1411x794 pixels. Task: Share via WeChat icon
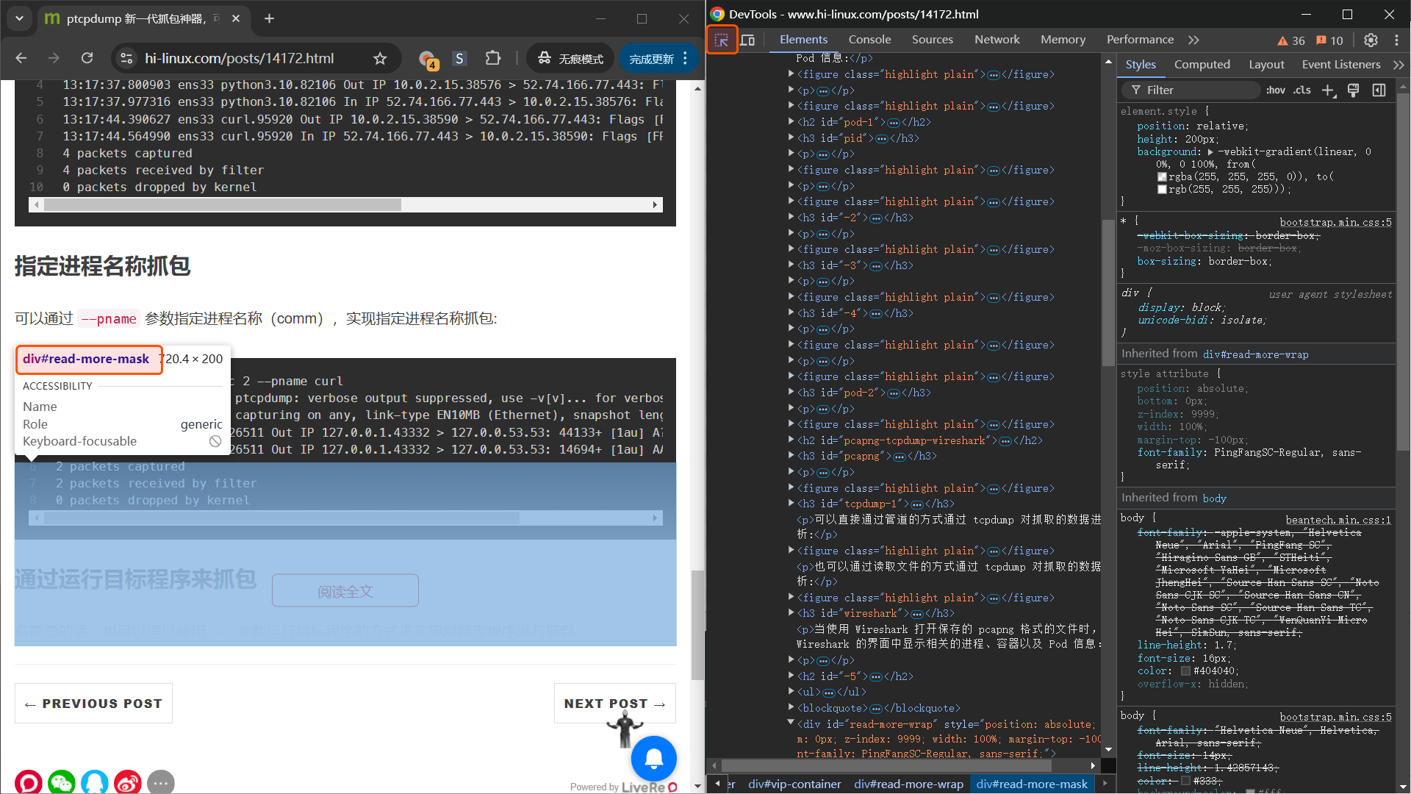pos(62,782)
